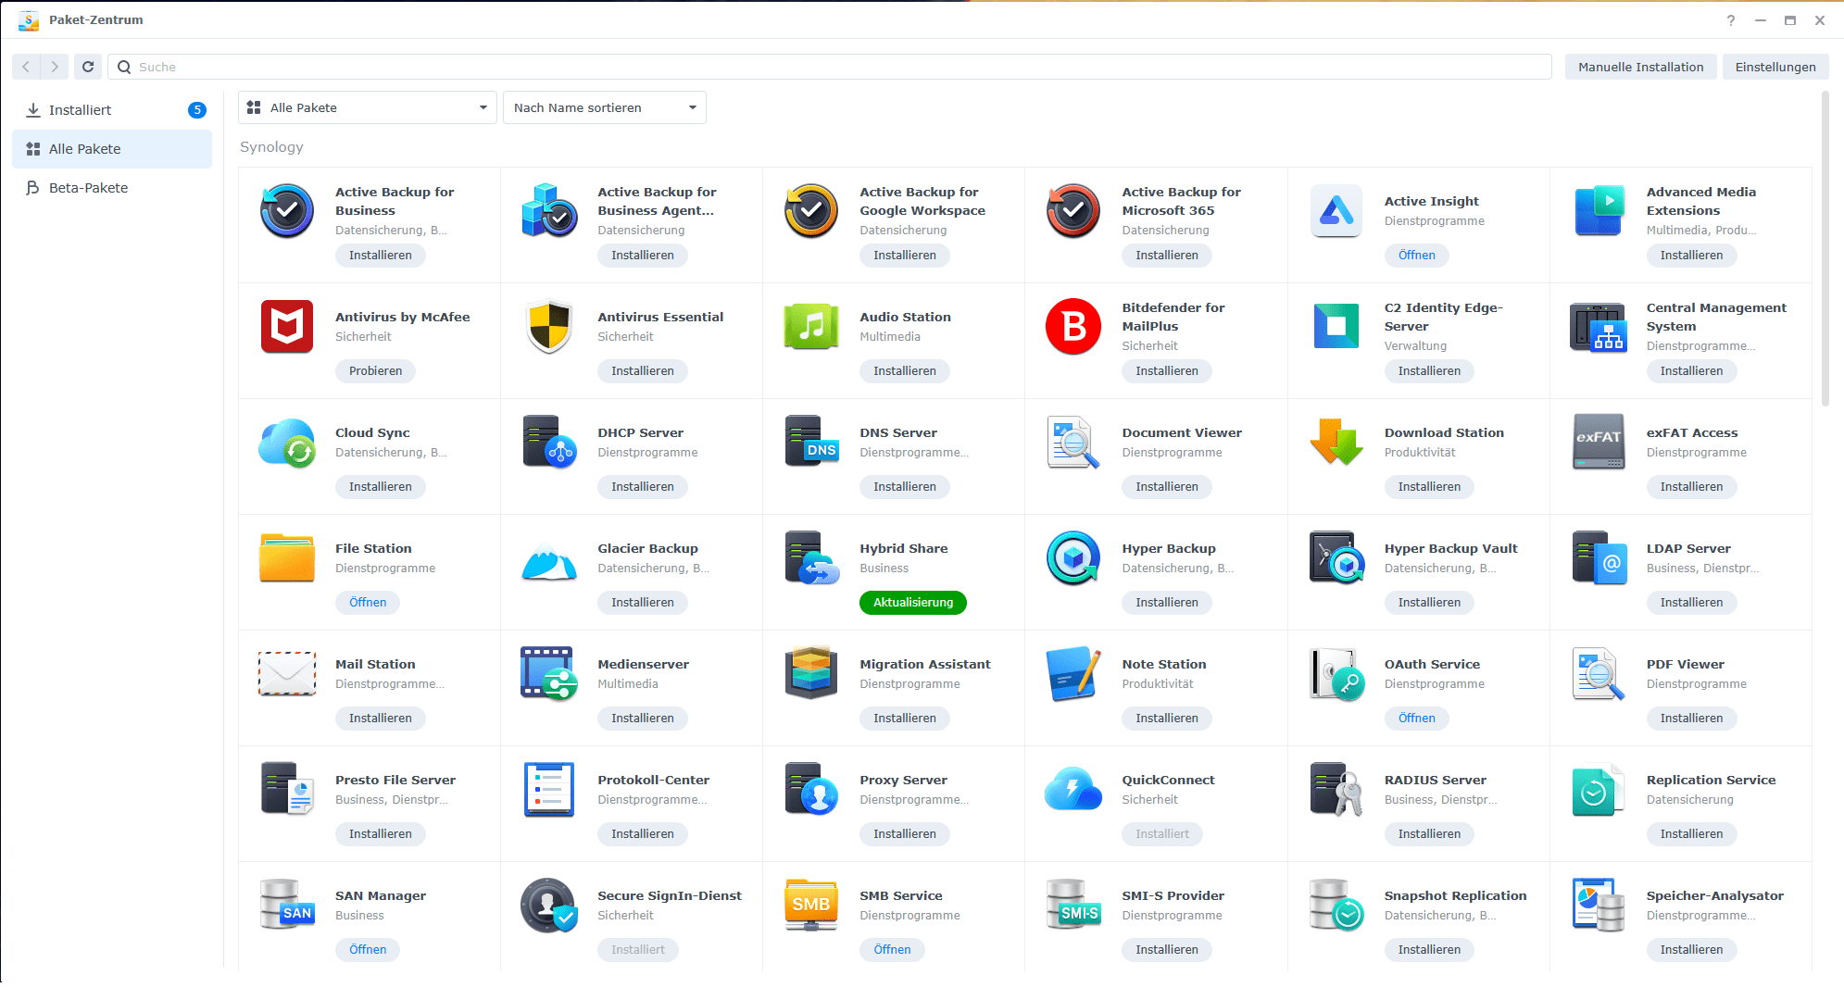Screen dimensions: 1844x1000
Task: Click the refresh icon in the toolbar
Action: pos(88,67)
